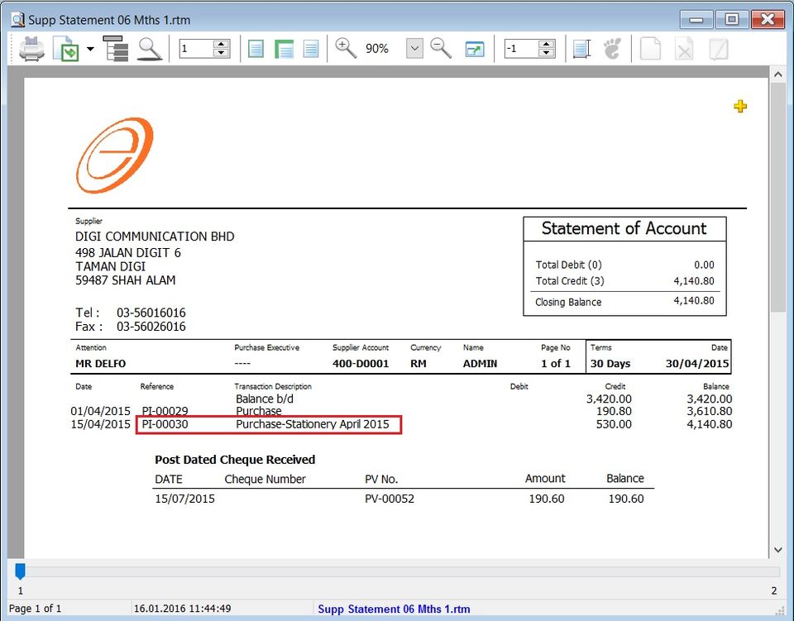Activate the Search magnifier tool
794x621 pixels.
149,48
